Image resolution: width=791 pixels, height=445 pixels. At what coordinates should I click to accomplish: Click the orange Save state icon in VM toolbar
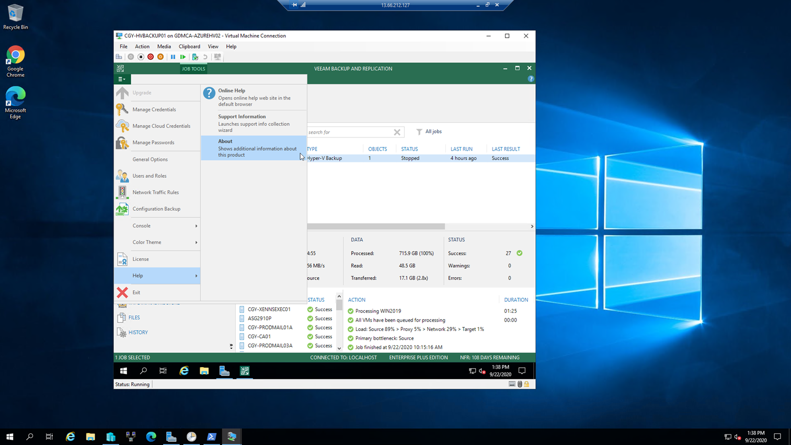[x=161, y=57]
